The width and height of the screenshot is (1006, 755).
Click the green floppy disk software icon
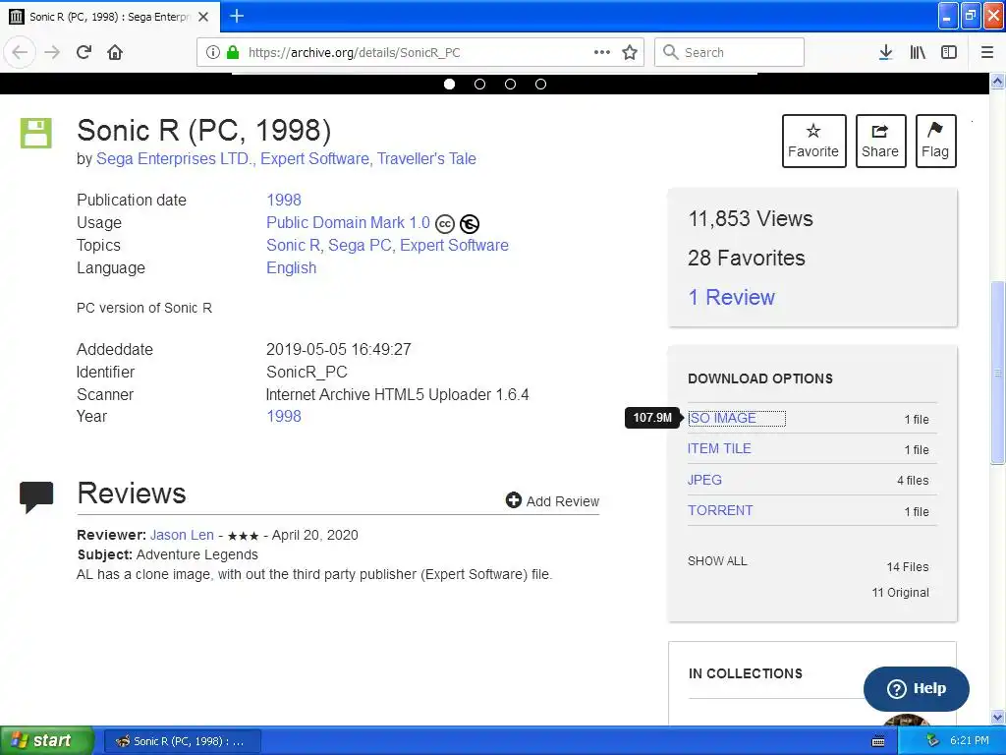click(36, 133)
